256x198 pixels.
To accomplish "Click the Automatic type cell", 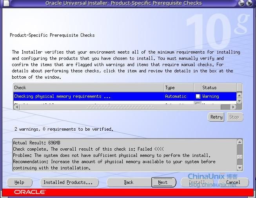I will [x=176, y=96].
